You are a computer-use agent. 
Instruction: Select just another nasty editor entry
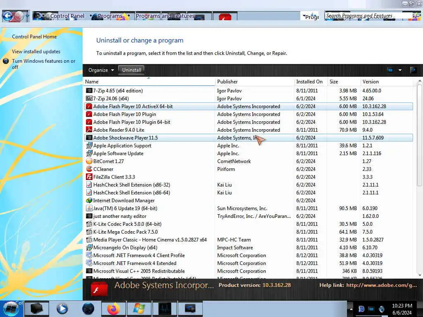(248, 216)
